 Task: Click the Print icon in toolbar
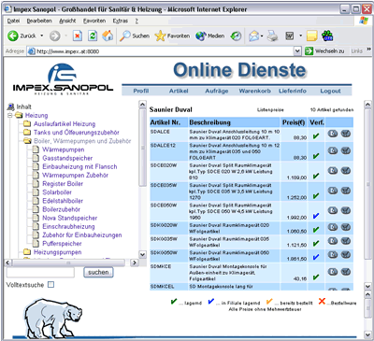pyautogui.click(x=272, y=36)
